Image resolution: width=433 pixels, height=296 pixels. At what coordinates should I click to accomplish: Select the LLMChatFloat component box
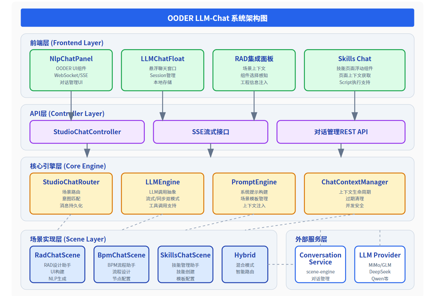click(x=162, y=70)
